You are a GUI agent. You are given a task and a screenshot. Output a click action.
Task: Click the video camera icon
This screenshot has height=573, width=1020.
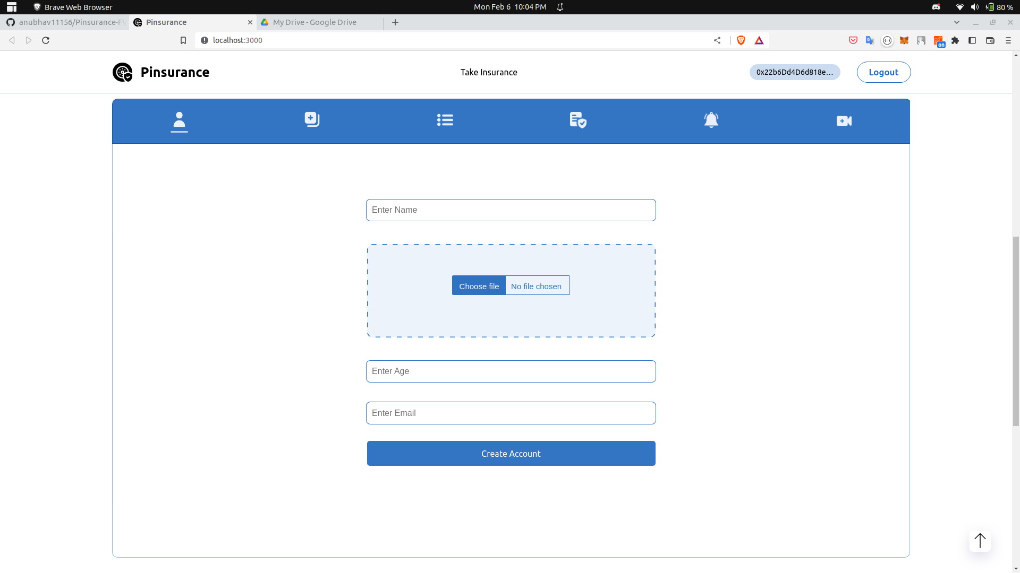pyautogui.click(x=844, y=120)
